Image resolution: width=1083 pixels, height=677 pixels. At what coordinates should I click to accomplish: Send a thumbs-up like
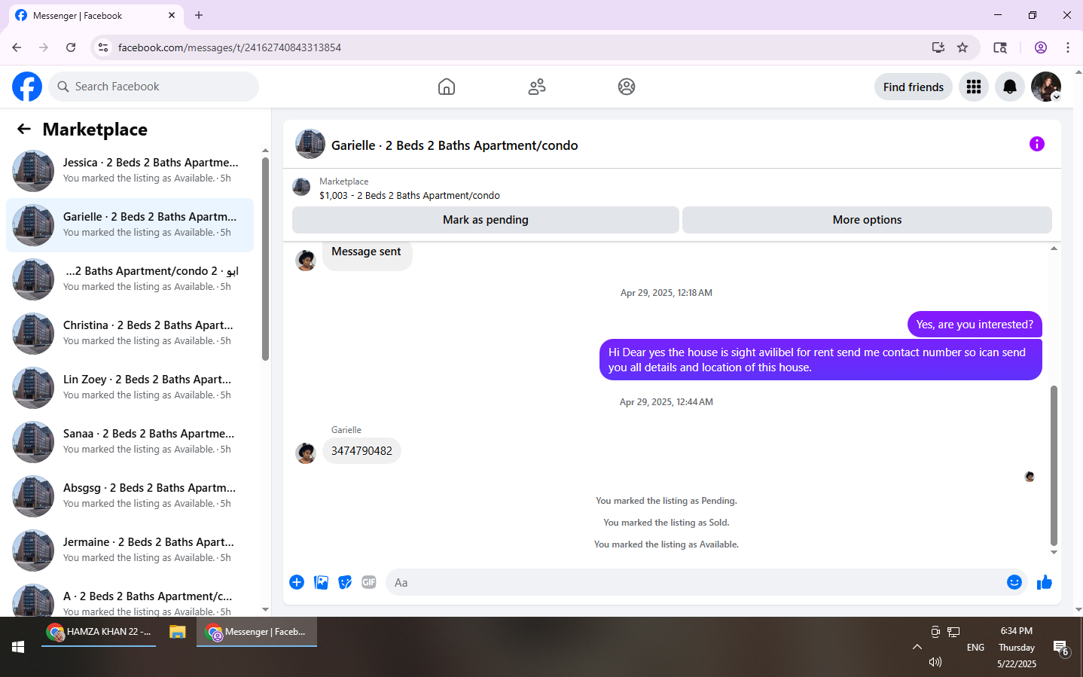click(x=1045, y=582)
